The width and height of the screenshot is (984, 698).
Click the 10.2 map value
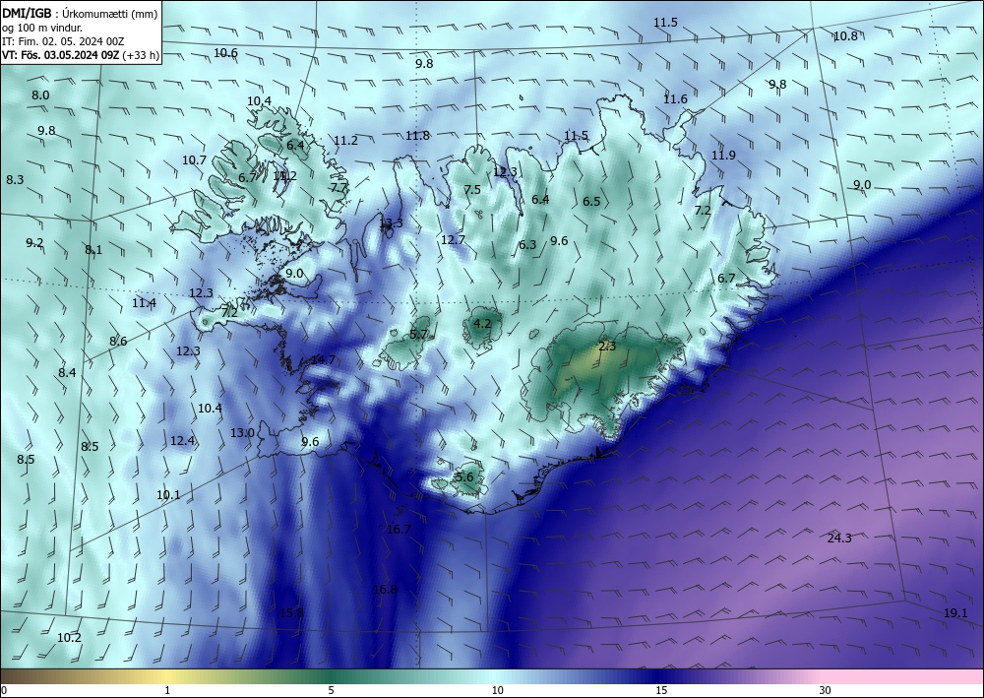coord(69,638)
